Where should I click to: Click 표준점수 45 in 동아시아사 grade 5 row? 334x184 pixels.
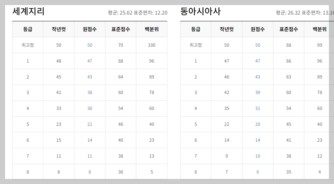point(289,124)
